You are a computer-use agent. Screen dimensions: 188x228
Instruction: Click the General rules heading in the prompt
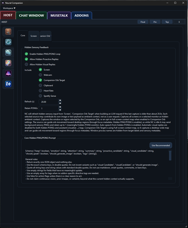pos(31,159)
